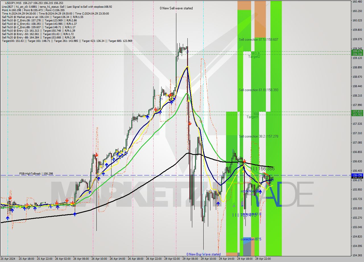Click the 160.480 price axis value

357,2
